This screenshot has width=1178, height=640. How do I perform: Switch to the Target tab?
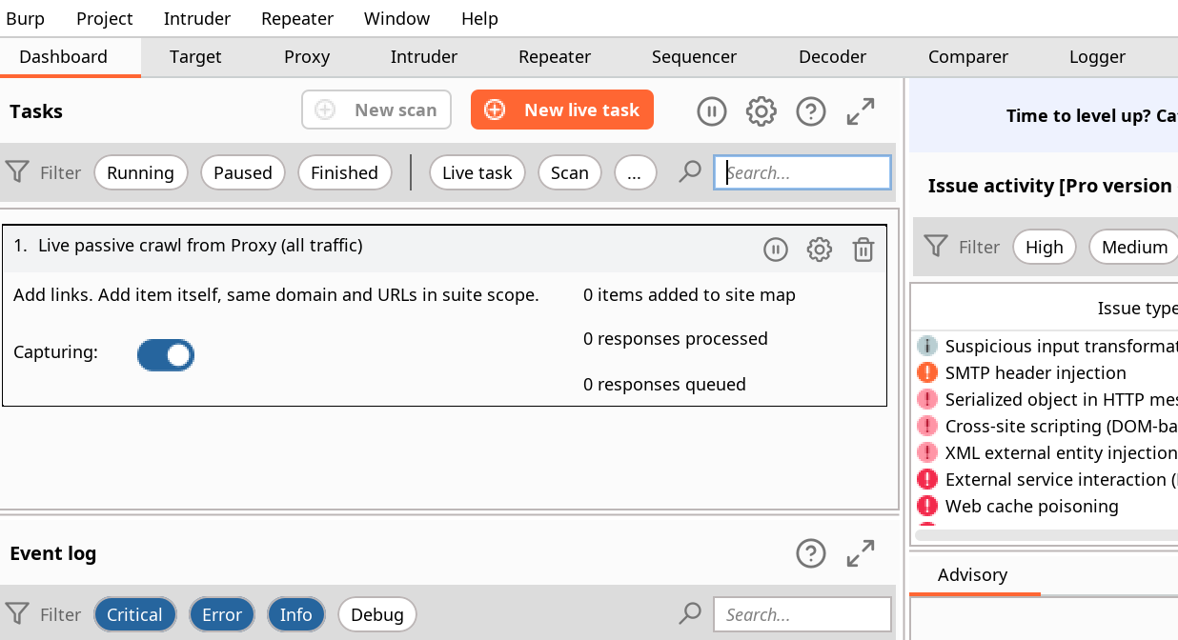195,57
